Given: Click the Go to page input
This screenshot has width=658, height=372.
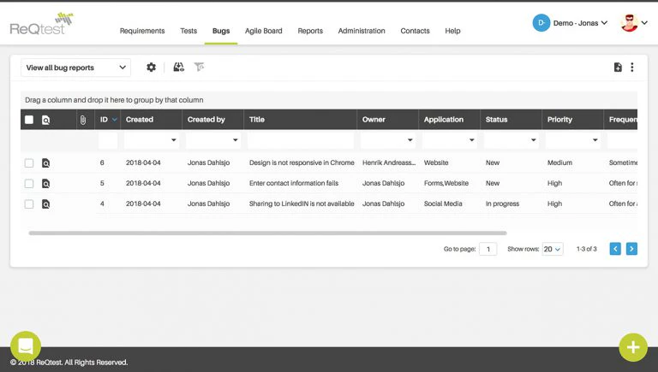Looking at the screenshot, I should click(488, 249).
